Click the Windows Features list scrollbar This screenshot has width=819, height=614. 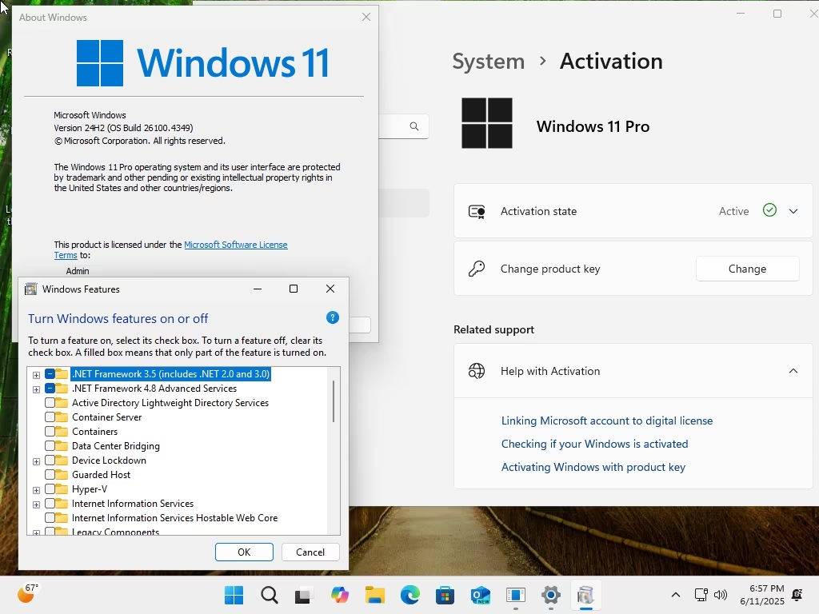click(334, 401)
